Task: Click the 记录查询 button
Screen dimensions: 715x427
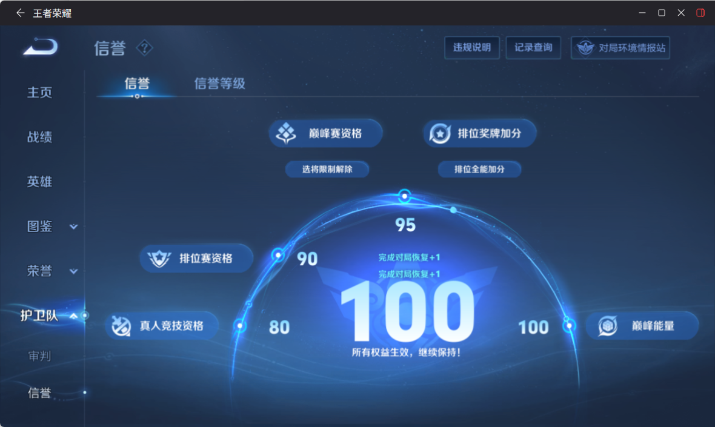Action: pos(533,47)
